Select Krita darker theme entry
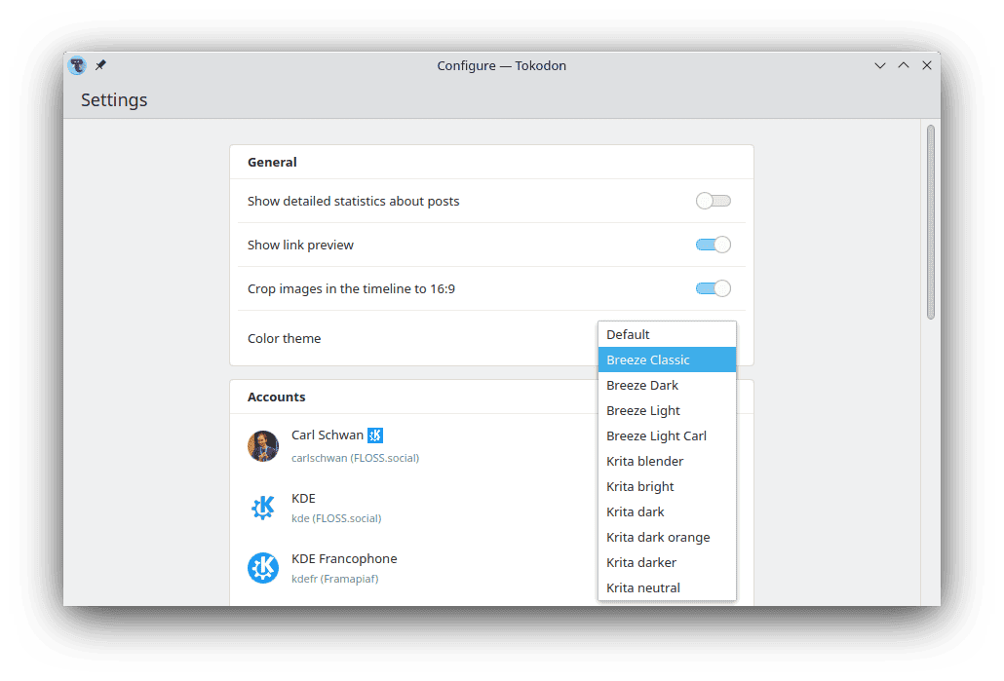 click(667, 562)
